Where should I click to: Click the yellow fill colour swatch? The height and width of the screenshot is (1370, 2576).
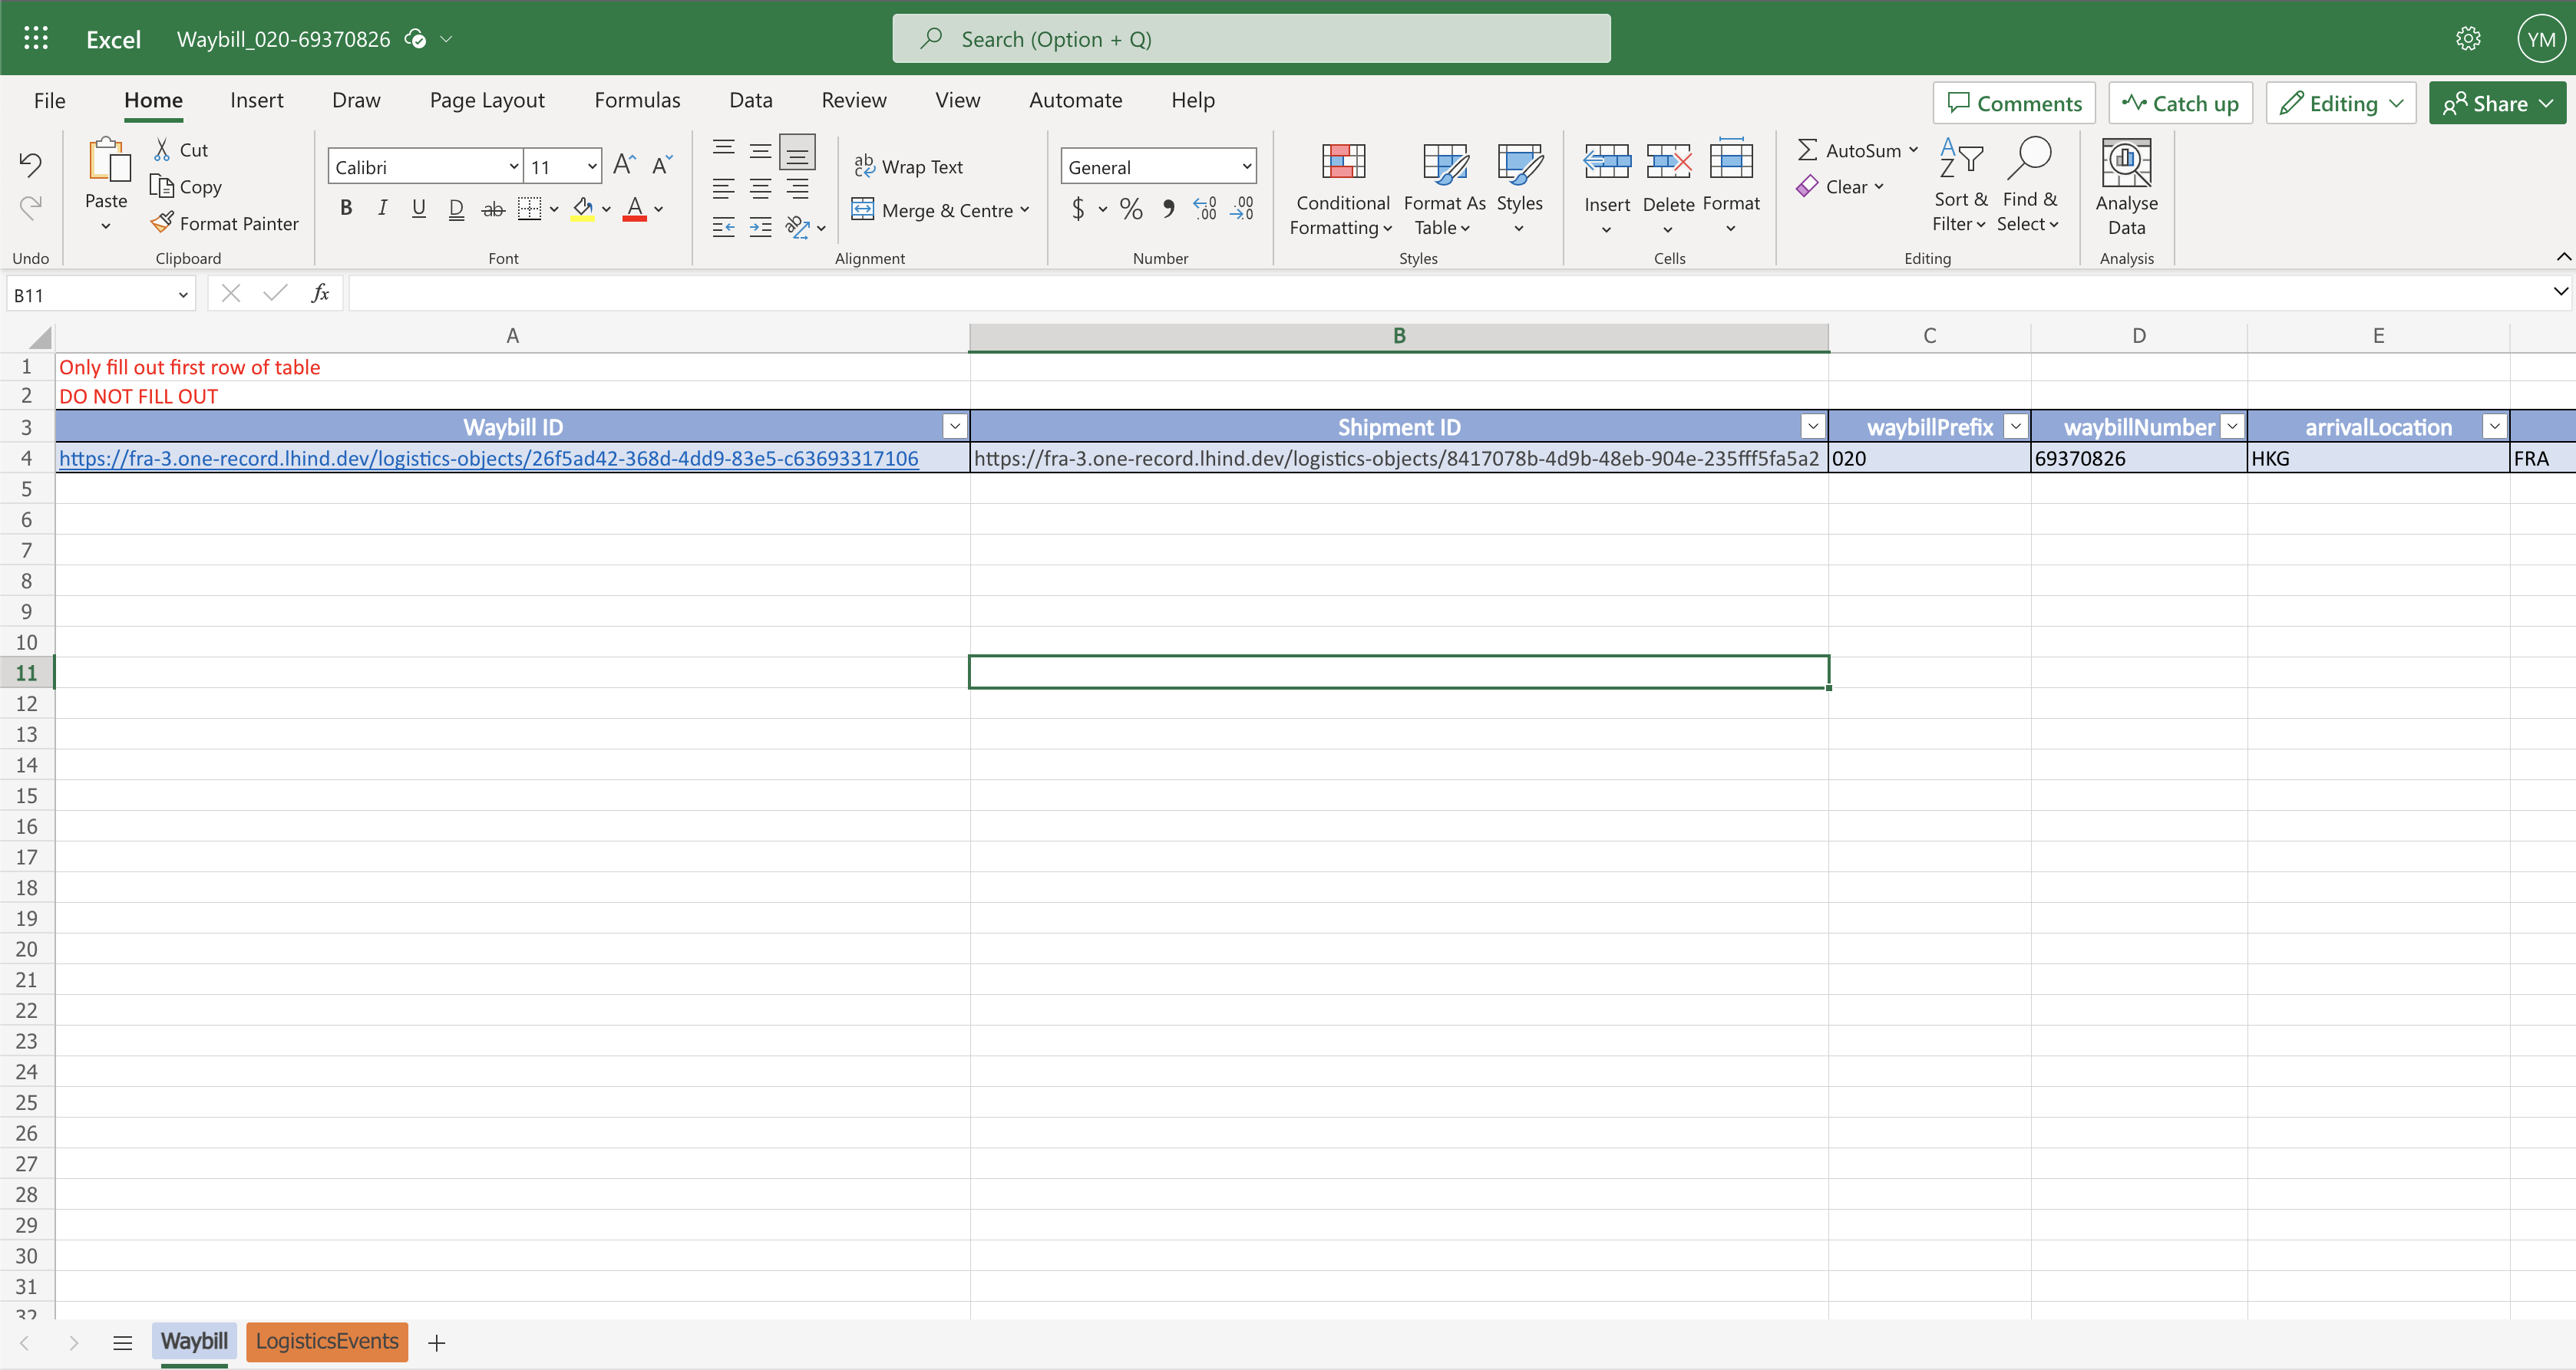(583, 209)
